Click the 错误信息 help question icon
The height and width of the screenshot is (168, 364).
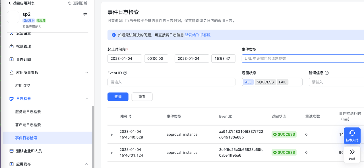coord(326,73)
